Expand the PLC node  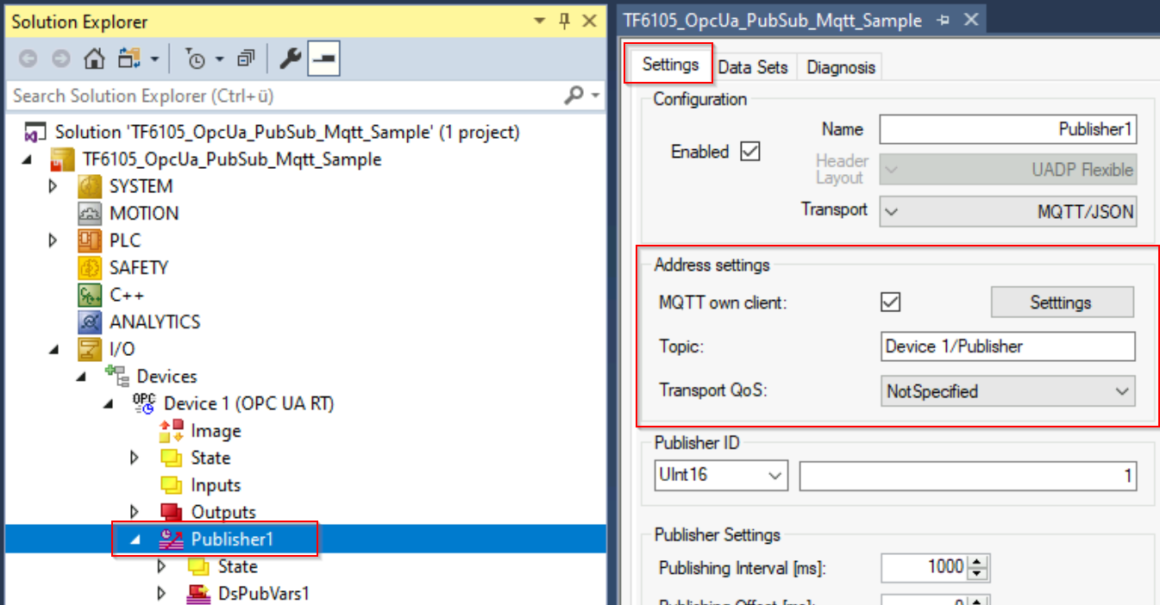(53, 240)
